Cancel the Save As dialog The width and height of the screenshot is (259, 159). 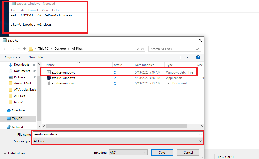[x=188, y=153]
